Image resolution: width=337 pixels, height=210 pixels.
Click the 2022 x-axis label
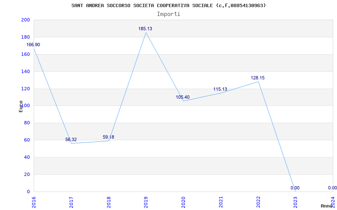tap(258, 202)
